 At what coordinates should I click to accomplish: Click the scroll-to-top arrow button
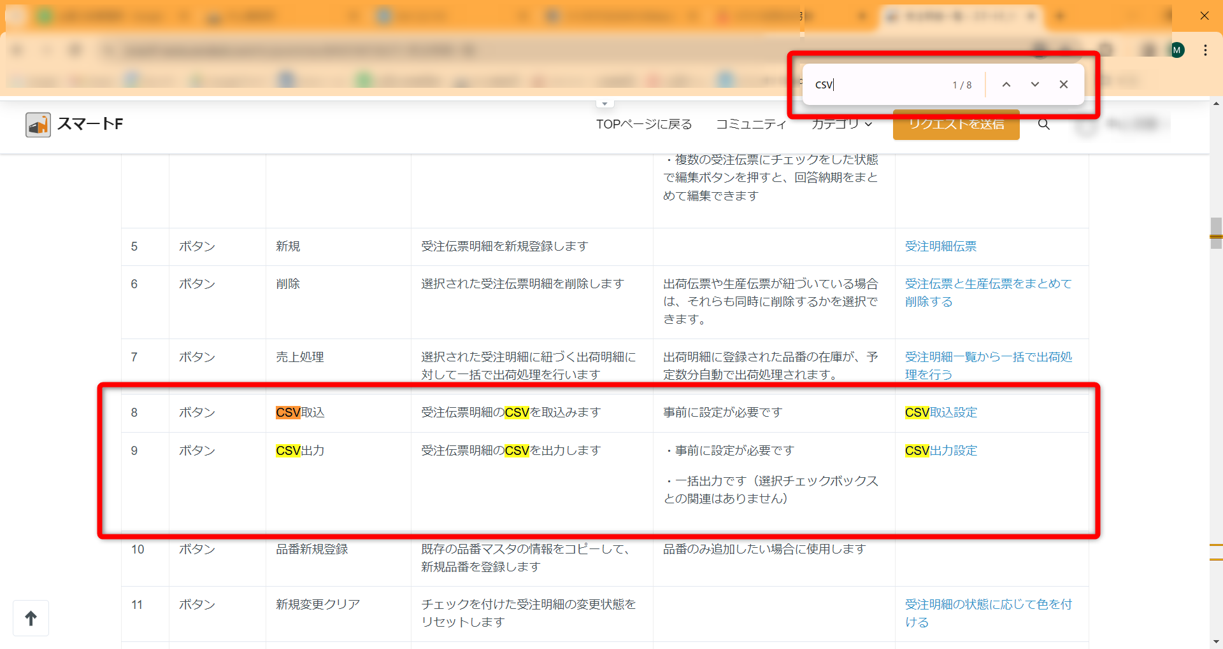pyautogui.click(x=31, y=618)
